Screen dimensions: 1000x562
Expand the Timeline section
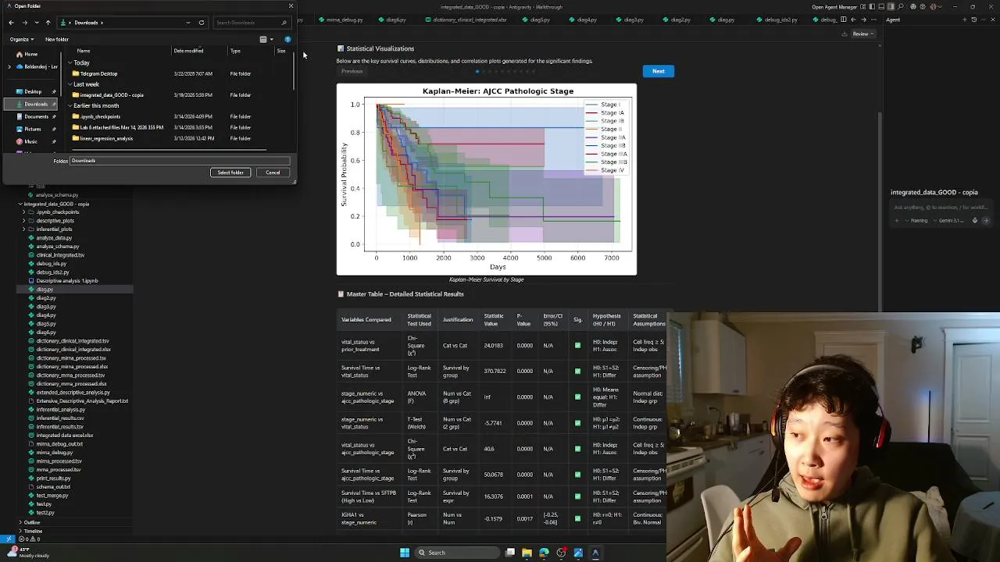click(x=33, y=531)
